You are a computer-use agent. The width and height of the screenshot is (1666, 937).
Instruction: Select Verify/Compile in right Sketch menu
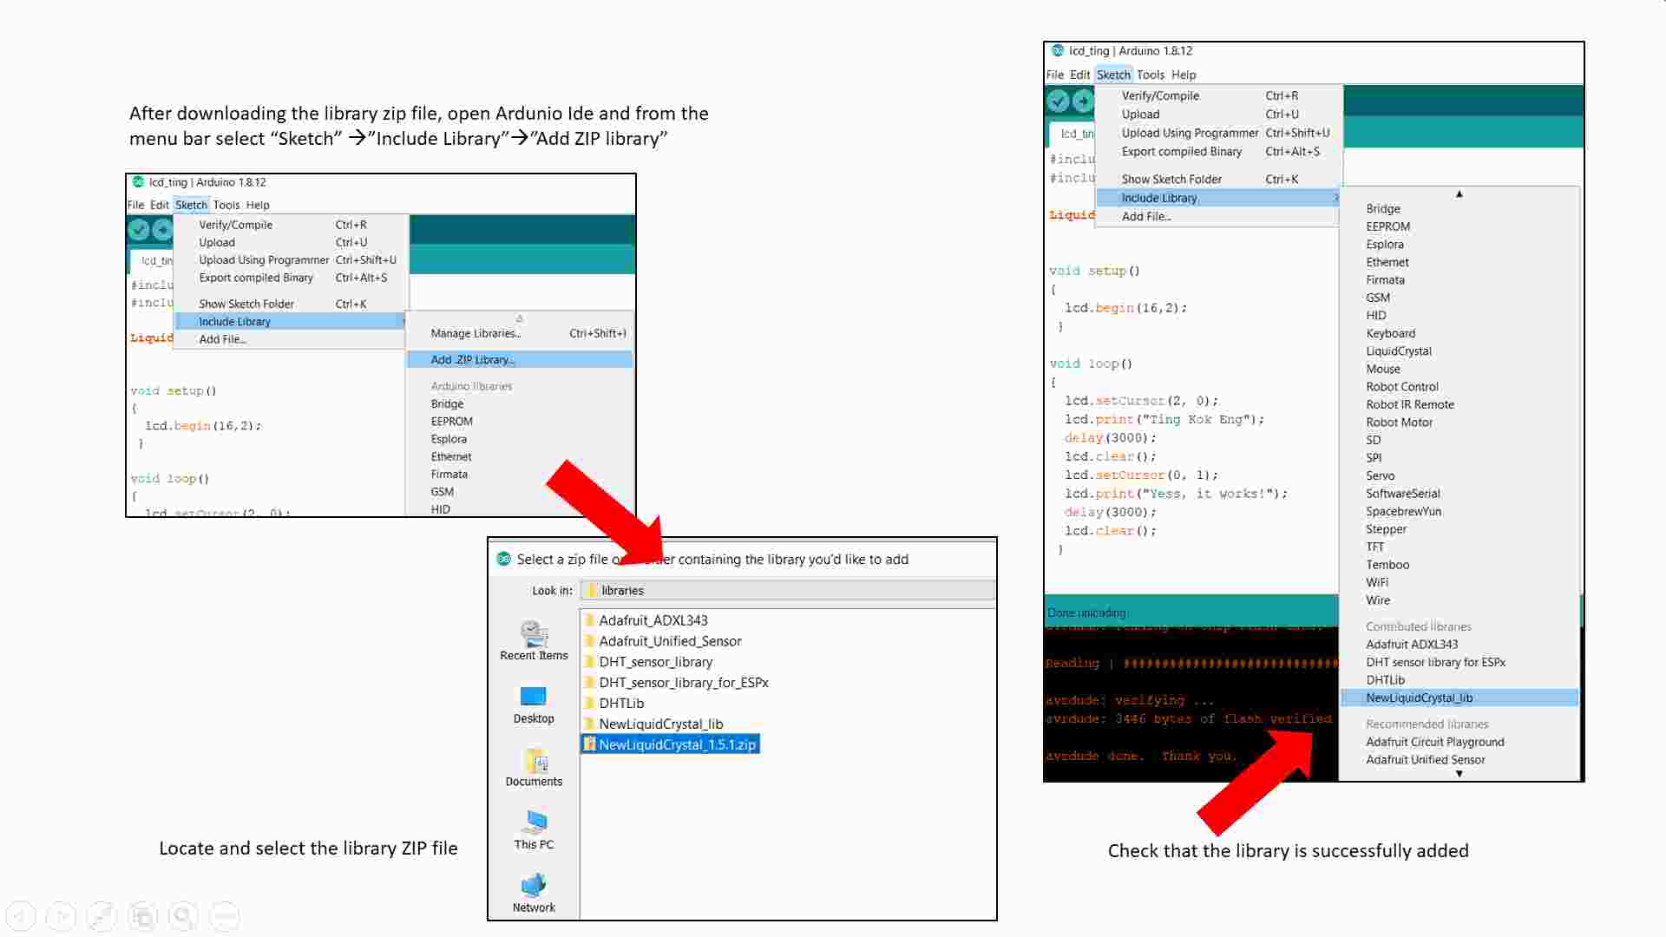click(x=1218, y=95)
